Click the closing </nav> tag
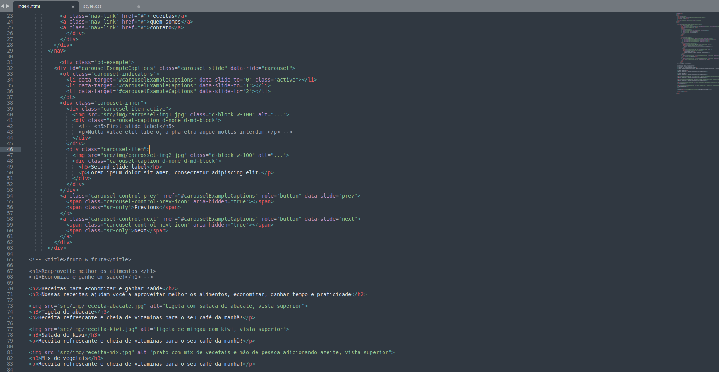719x372 pixels. (57, 51)
